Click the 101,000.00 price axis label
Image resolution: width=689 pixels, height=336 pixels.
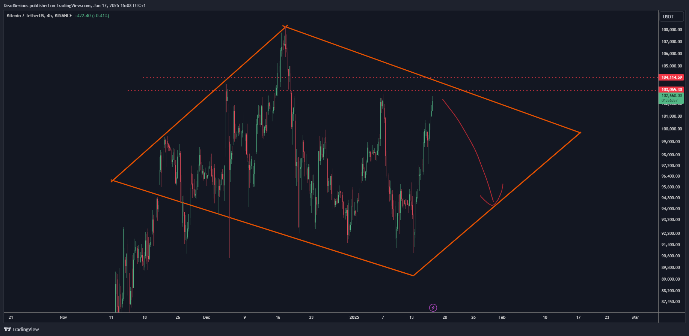click(672, 116)
